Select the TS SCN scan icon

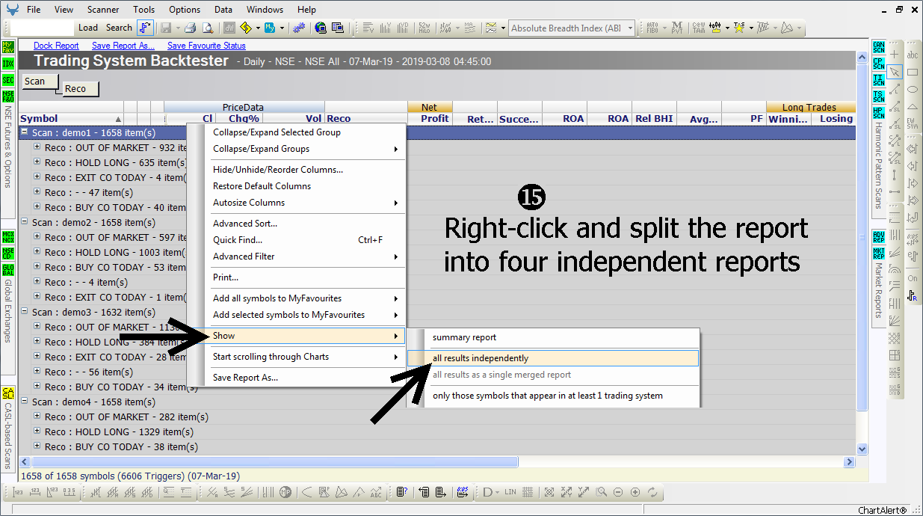[x=878, y=96]
